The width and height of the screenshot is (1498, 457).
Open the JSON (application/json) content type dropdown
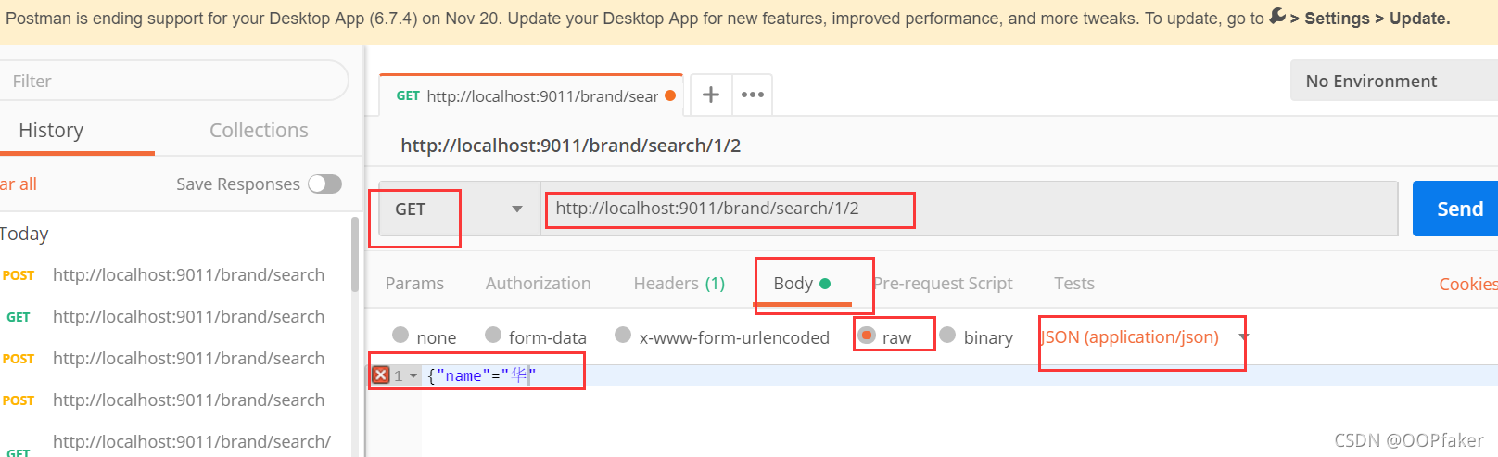[1145, 336]
